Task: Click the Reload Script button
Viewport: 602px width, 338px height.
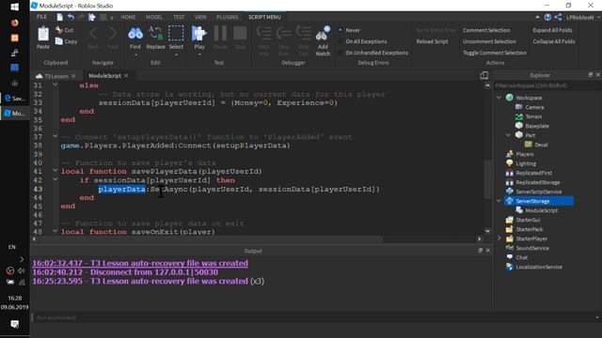Action: click(432, 41)
